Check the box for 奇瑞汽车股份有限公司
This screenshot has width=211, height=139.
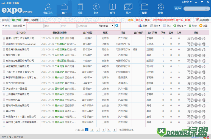pos(4,106)
